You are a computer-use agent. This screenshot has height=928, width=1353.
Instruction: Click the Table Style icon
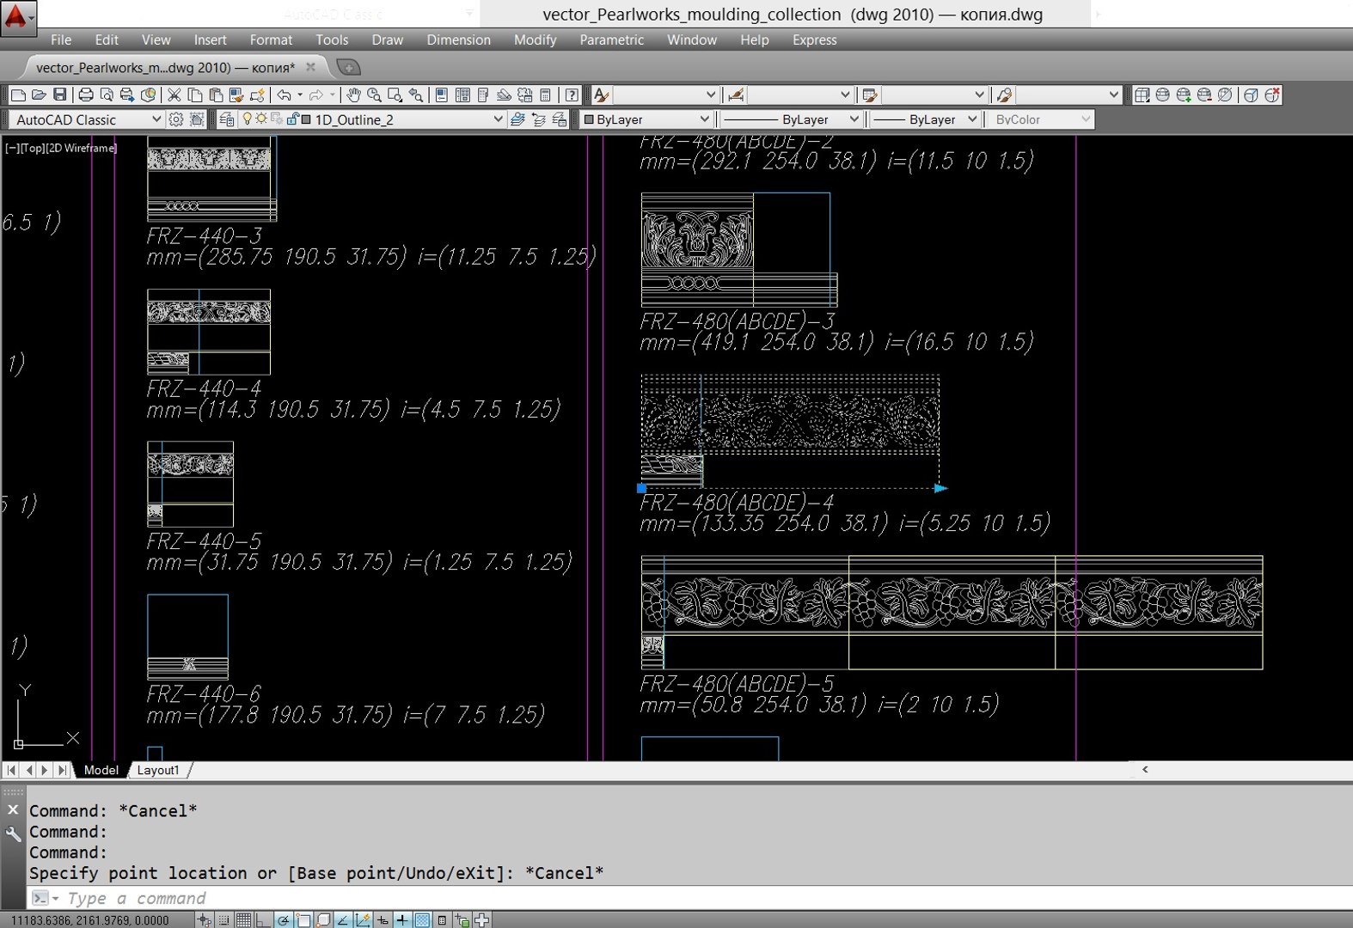870,95
